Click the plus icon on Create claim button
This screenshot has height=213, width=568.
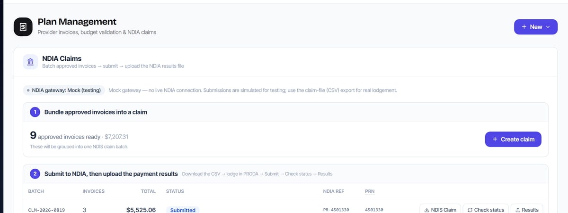(x=495, y=139)
